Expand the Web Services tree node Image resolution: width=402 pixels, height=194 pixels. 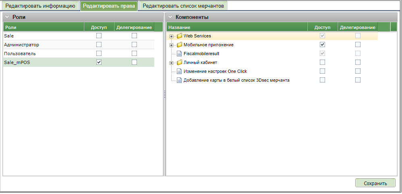tap(172, 36)
